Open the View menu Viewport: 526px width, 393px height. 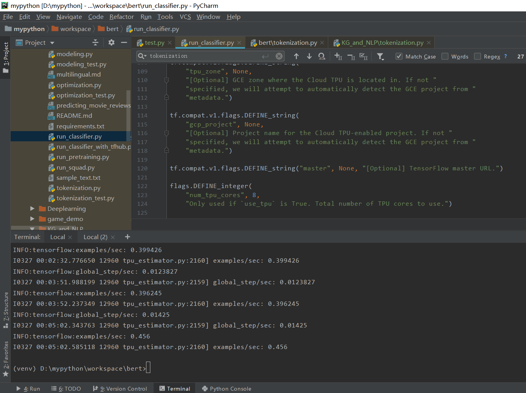[x=43, y=16]
